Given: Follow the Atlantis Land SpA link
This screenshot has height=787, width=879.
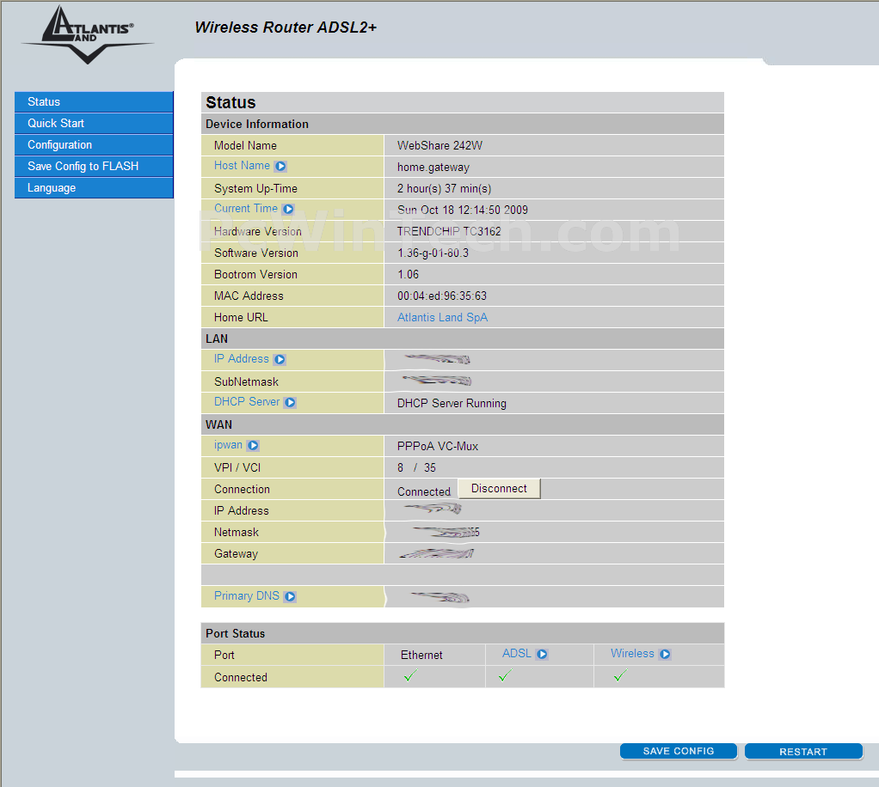Looking at the screenshot, I should click(442, 317).
